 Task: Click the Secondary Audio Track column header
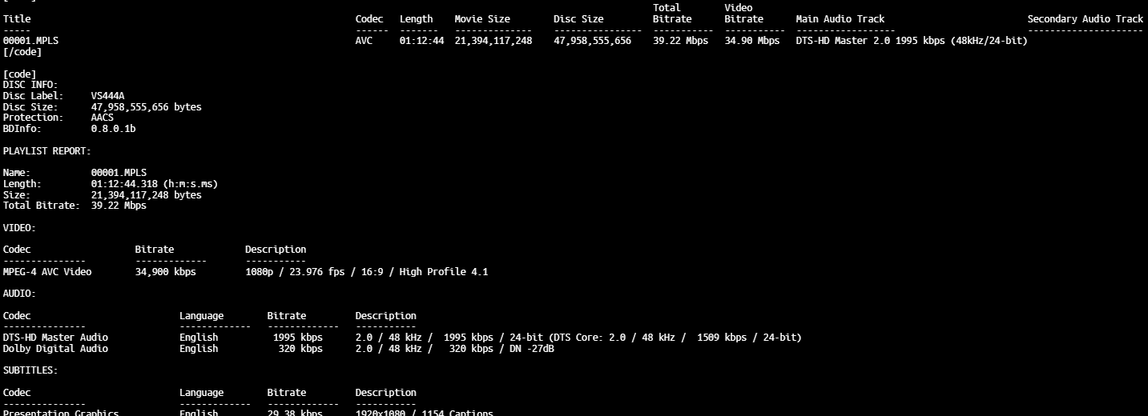(x=1085, y=18)
